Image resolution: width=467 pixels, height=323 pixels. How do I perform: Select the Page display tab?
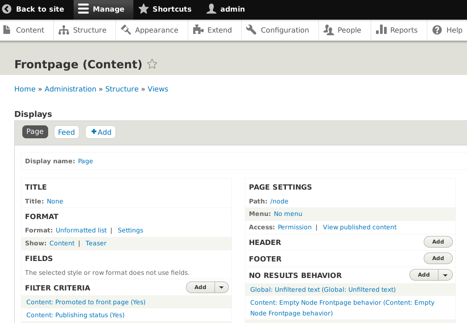pyautogui.click(x=35, y=132)
